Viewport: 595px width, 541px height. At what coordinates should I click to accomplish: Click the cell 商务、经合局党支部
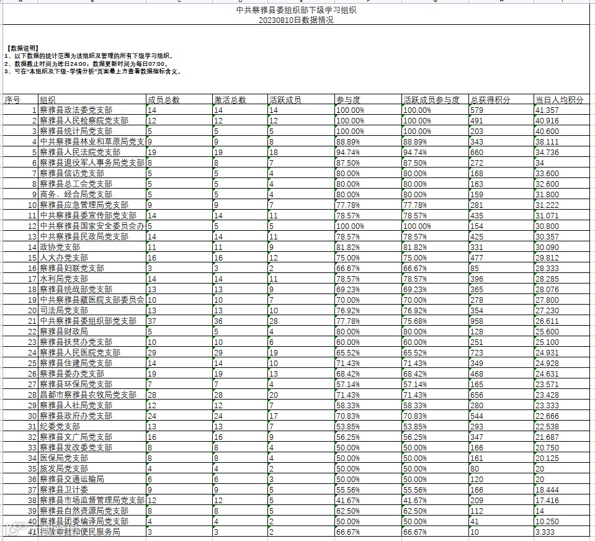[92, 195]
